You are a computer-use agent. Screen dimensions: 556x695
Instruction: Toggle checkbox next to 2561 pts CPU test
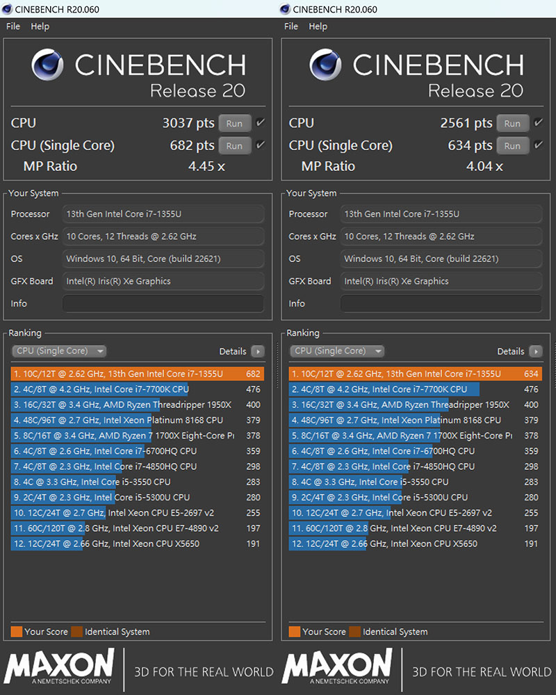(x=539, y=122)
